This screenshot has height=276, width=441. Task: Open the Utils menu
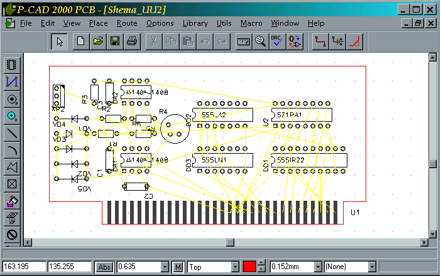coord(224,23)
